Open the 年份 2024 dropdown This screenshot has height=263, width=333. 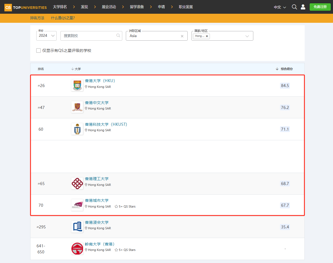(46, 36)
